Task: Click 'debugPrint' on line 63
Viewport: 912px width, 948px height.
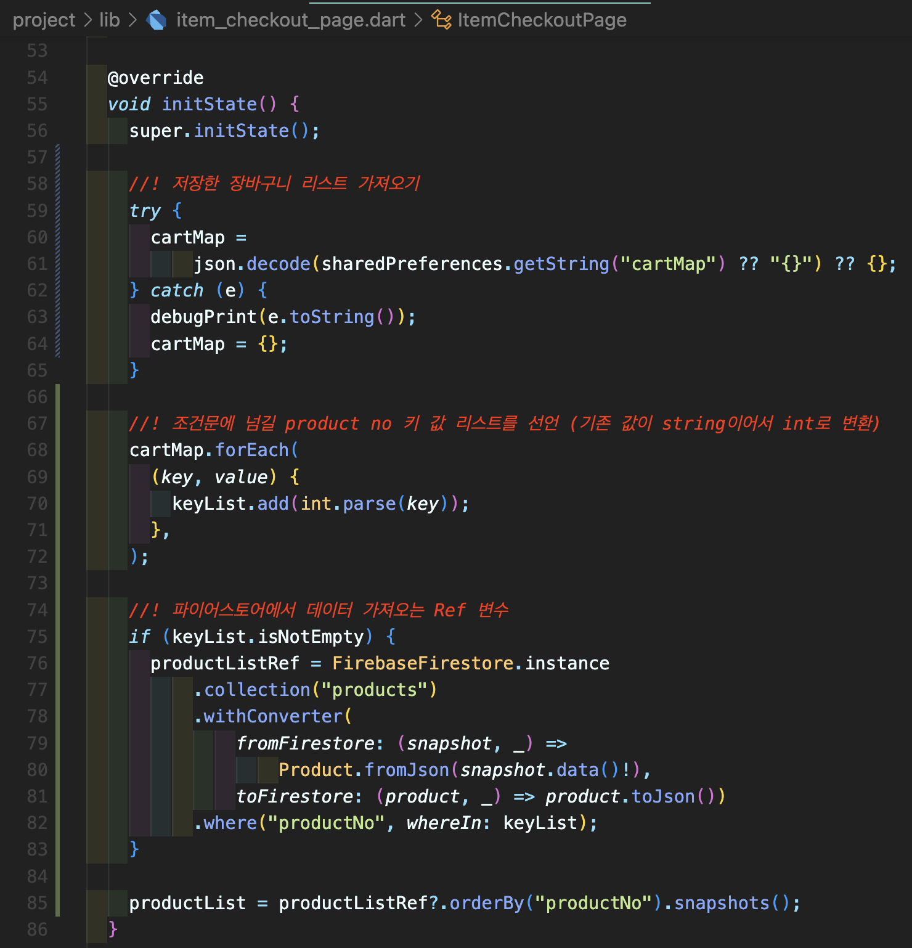Action: tap(204, 317)
